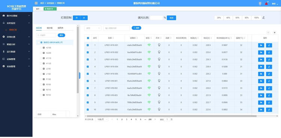Click the 开 lamp-on button
281x138 pixels.
coord(76,18)
